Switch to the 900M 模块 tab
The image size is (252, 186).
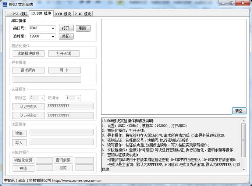pos(63,14)
